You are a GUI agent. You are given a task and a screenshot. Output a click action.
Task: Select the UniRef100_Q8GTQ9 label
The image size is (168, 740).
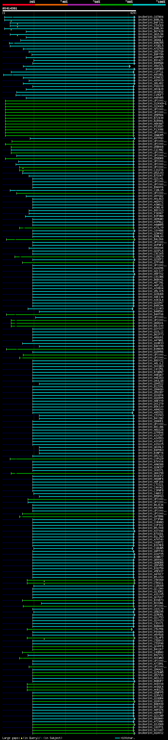coord(151,52)
